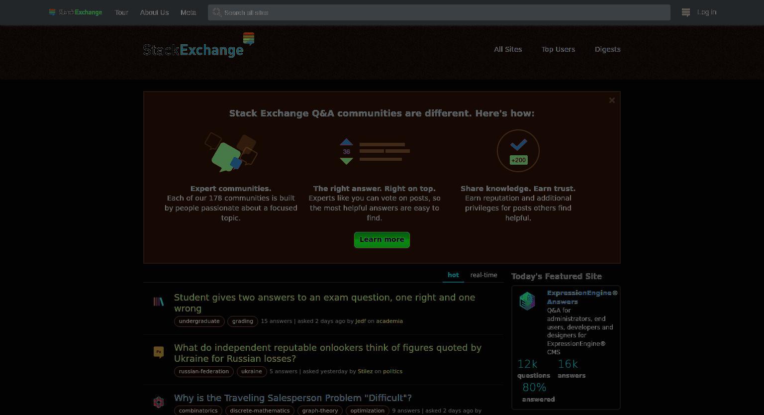Click the StackExchange logo in top bar
Screen dimensions: 764x415
tap(76, 12)
